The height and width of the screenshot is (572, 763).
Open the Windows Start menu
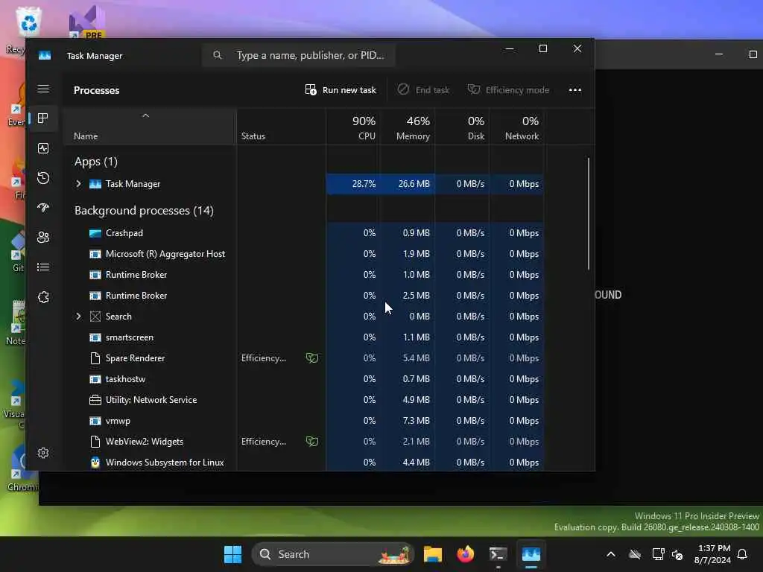[x=232, y=554]
